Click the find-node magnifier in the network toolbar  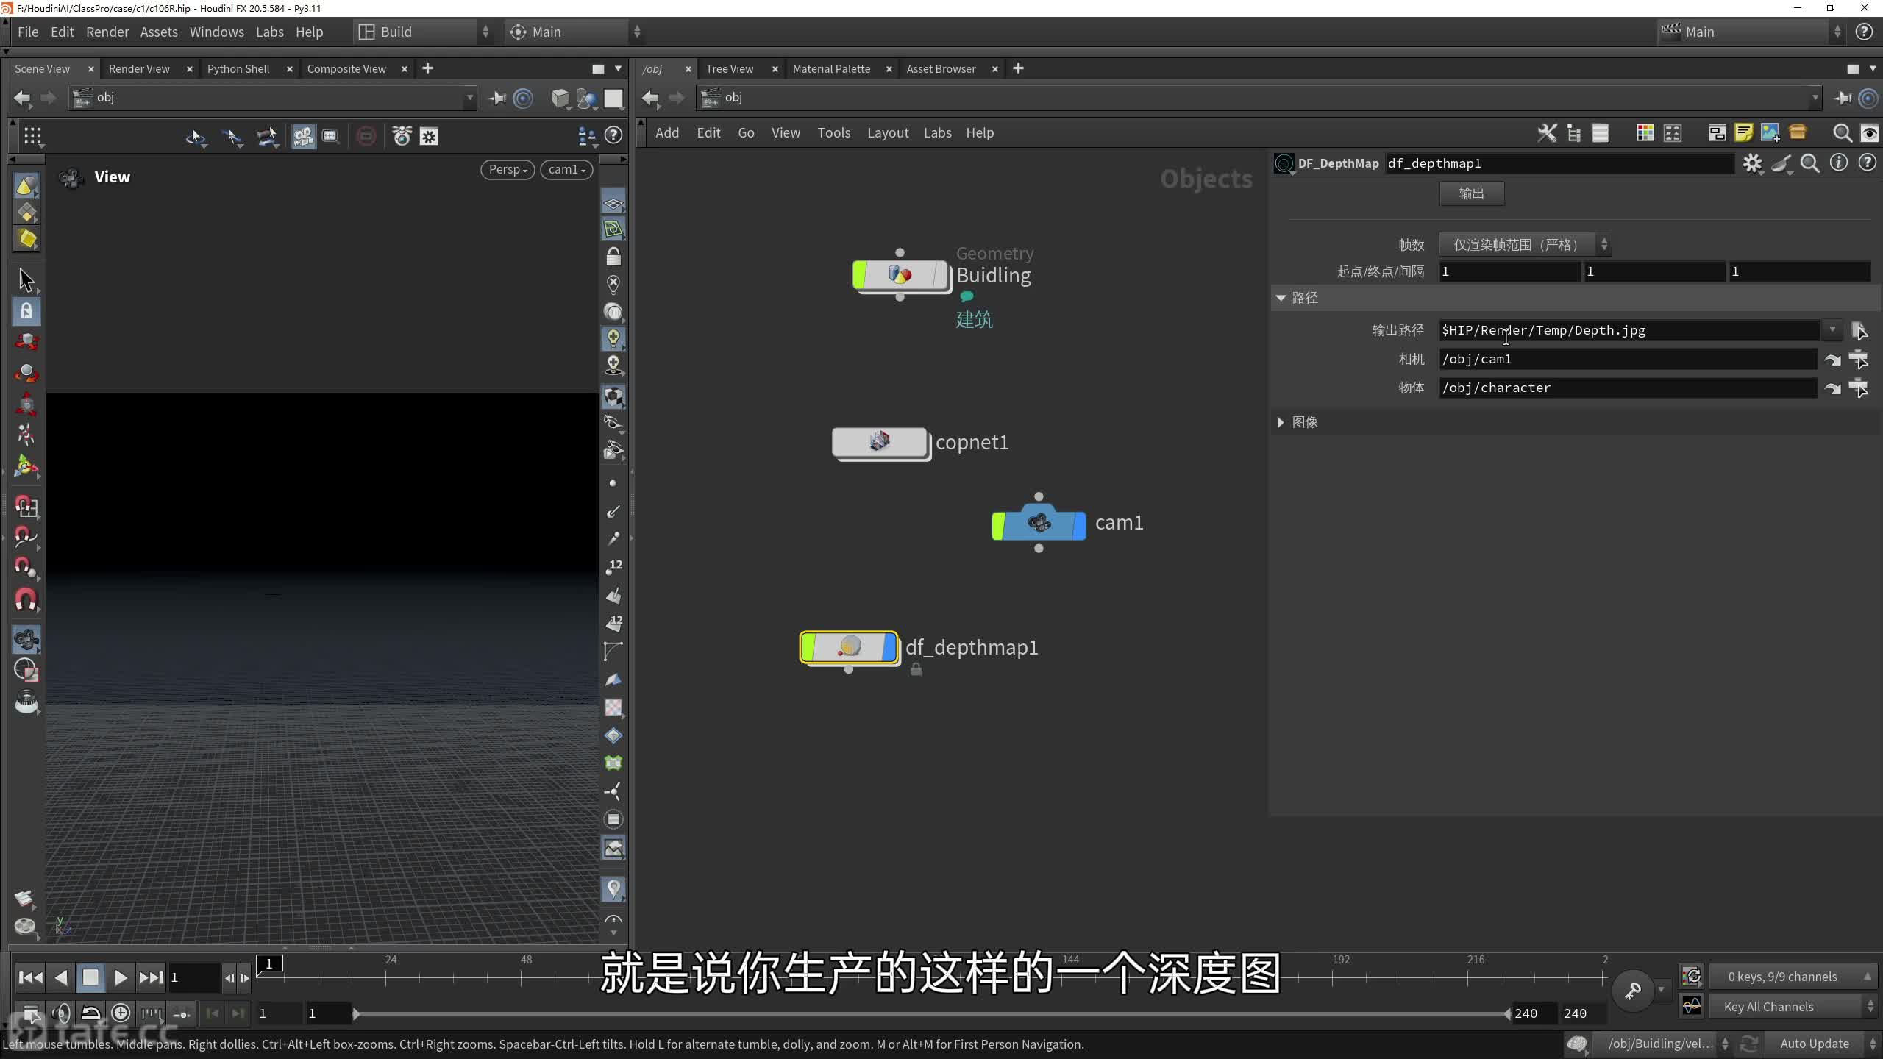pos(1842,133)
